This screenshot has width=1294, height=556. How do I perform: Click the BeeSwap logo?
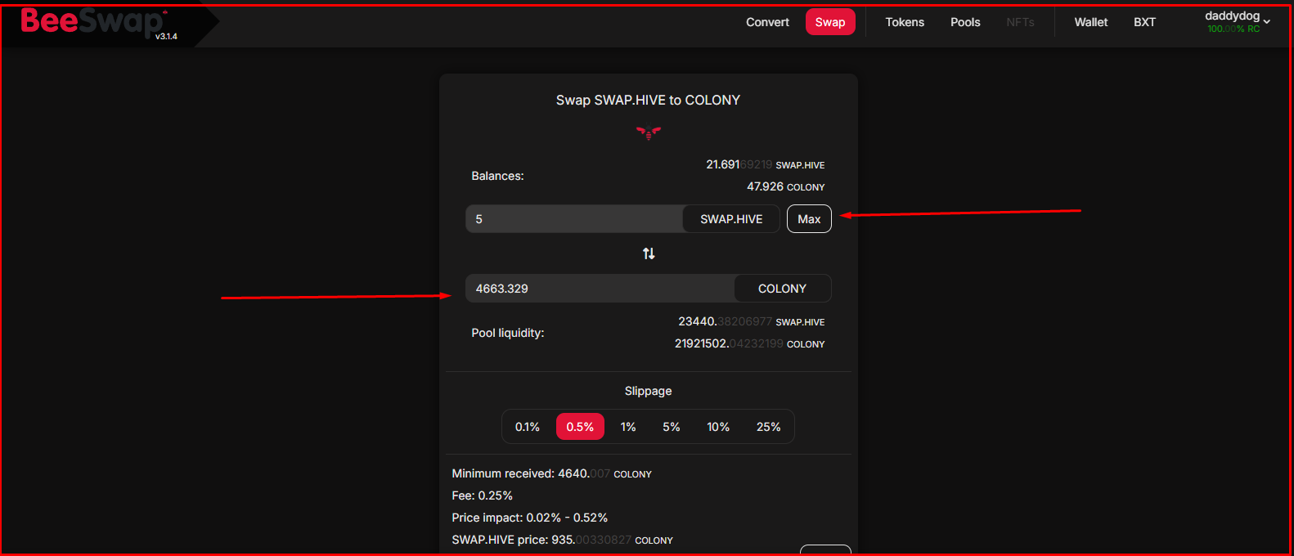(92, 22)
